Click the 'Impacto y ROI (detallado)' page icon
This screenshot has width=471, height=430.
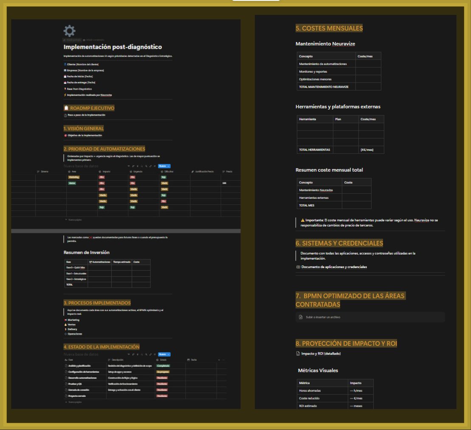coord(298,354)
